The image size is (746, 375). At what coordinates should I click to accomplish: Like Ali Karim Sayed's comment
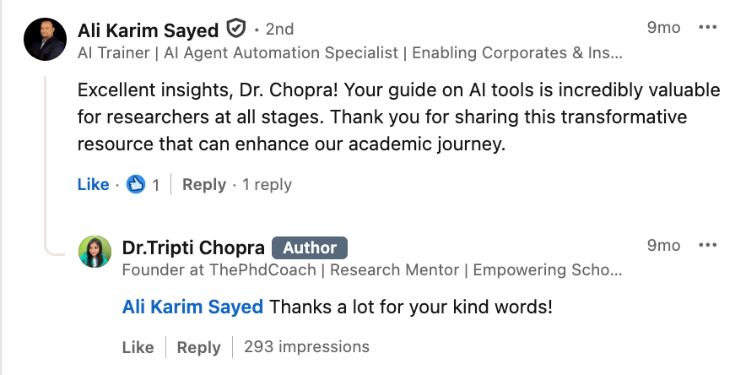click(93, 184)
